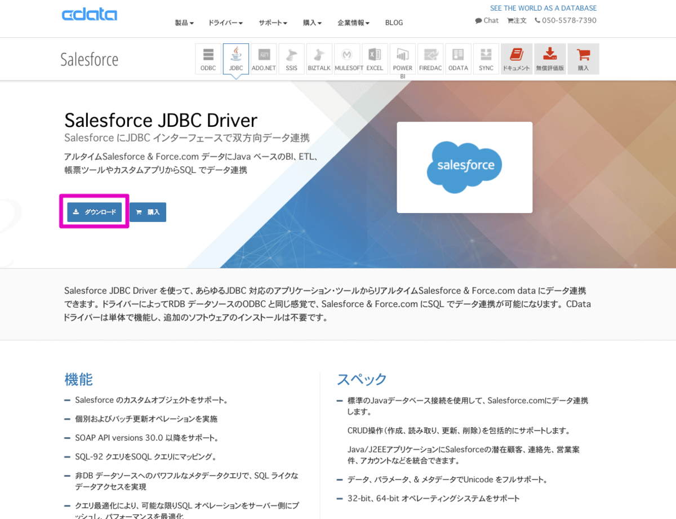This screenshot has width=676, height=519.
Task: Open the 注文 cart link
Action: pos(517,20)
